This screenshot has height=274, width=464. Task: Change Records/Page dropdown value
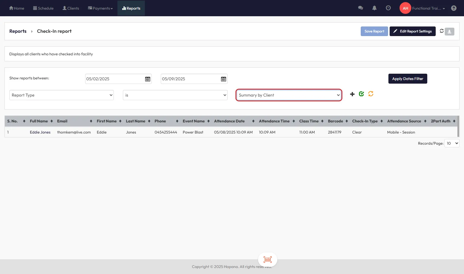(x=452, y=143)
